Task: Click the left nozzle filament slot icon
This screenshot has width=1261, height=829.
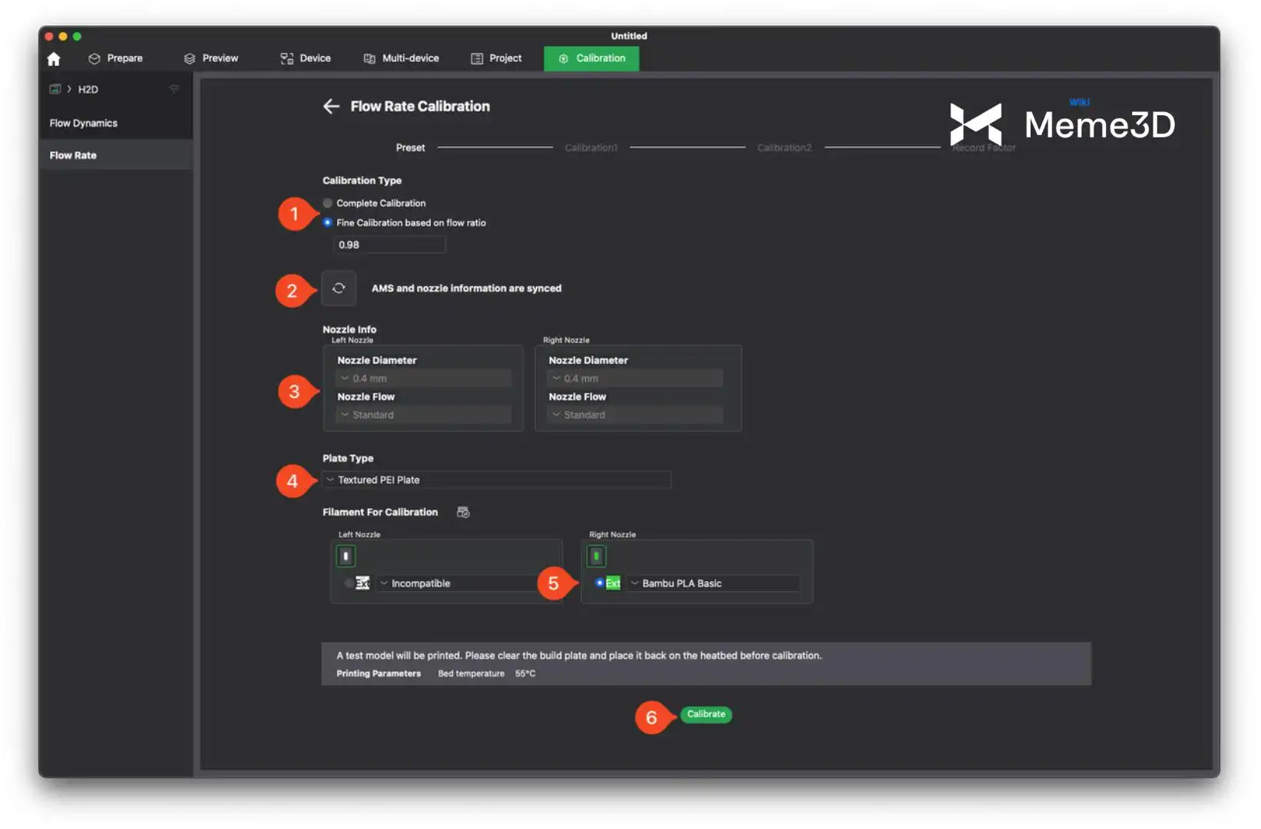Action: (x=346, y=556)
